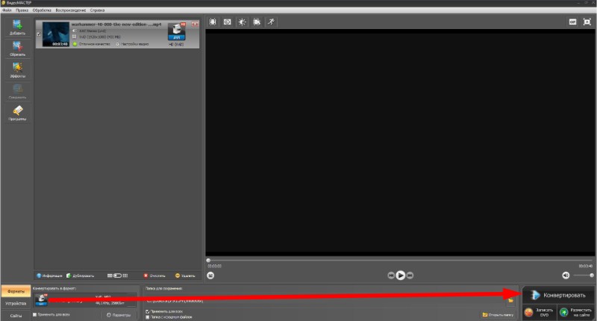This screenshot has height=321, width=597.
Task: Mute the player with the speaker icon
Action: [x=566, y=276]
